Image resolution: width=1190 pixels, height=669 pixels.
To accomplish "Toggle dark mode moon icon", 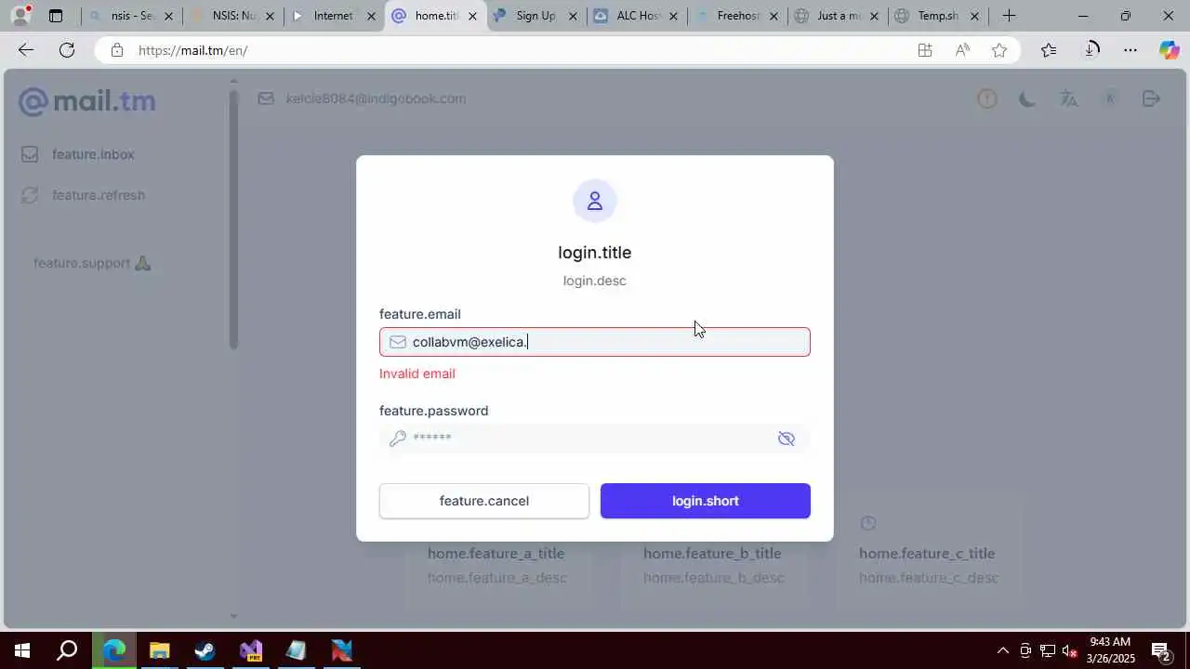I will [x=1027, y=98].
